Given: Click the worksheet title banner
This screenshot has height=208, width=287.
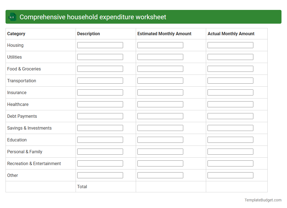Looking at the screenshot, I should tap(143, 17).
